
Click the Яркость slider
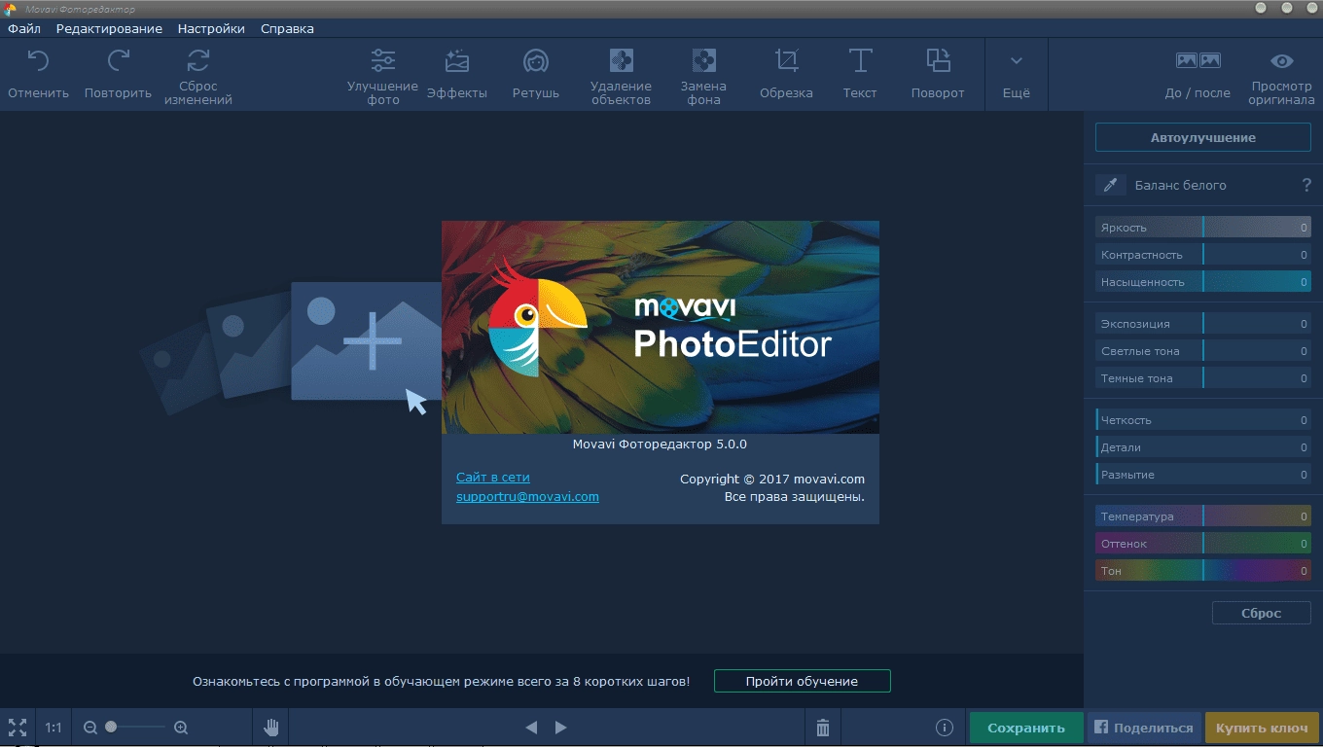click(1203, 228)
